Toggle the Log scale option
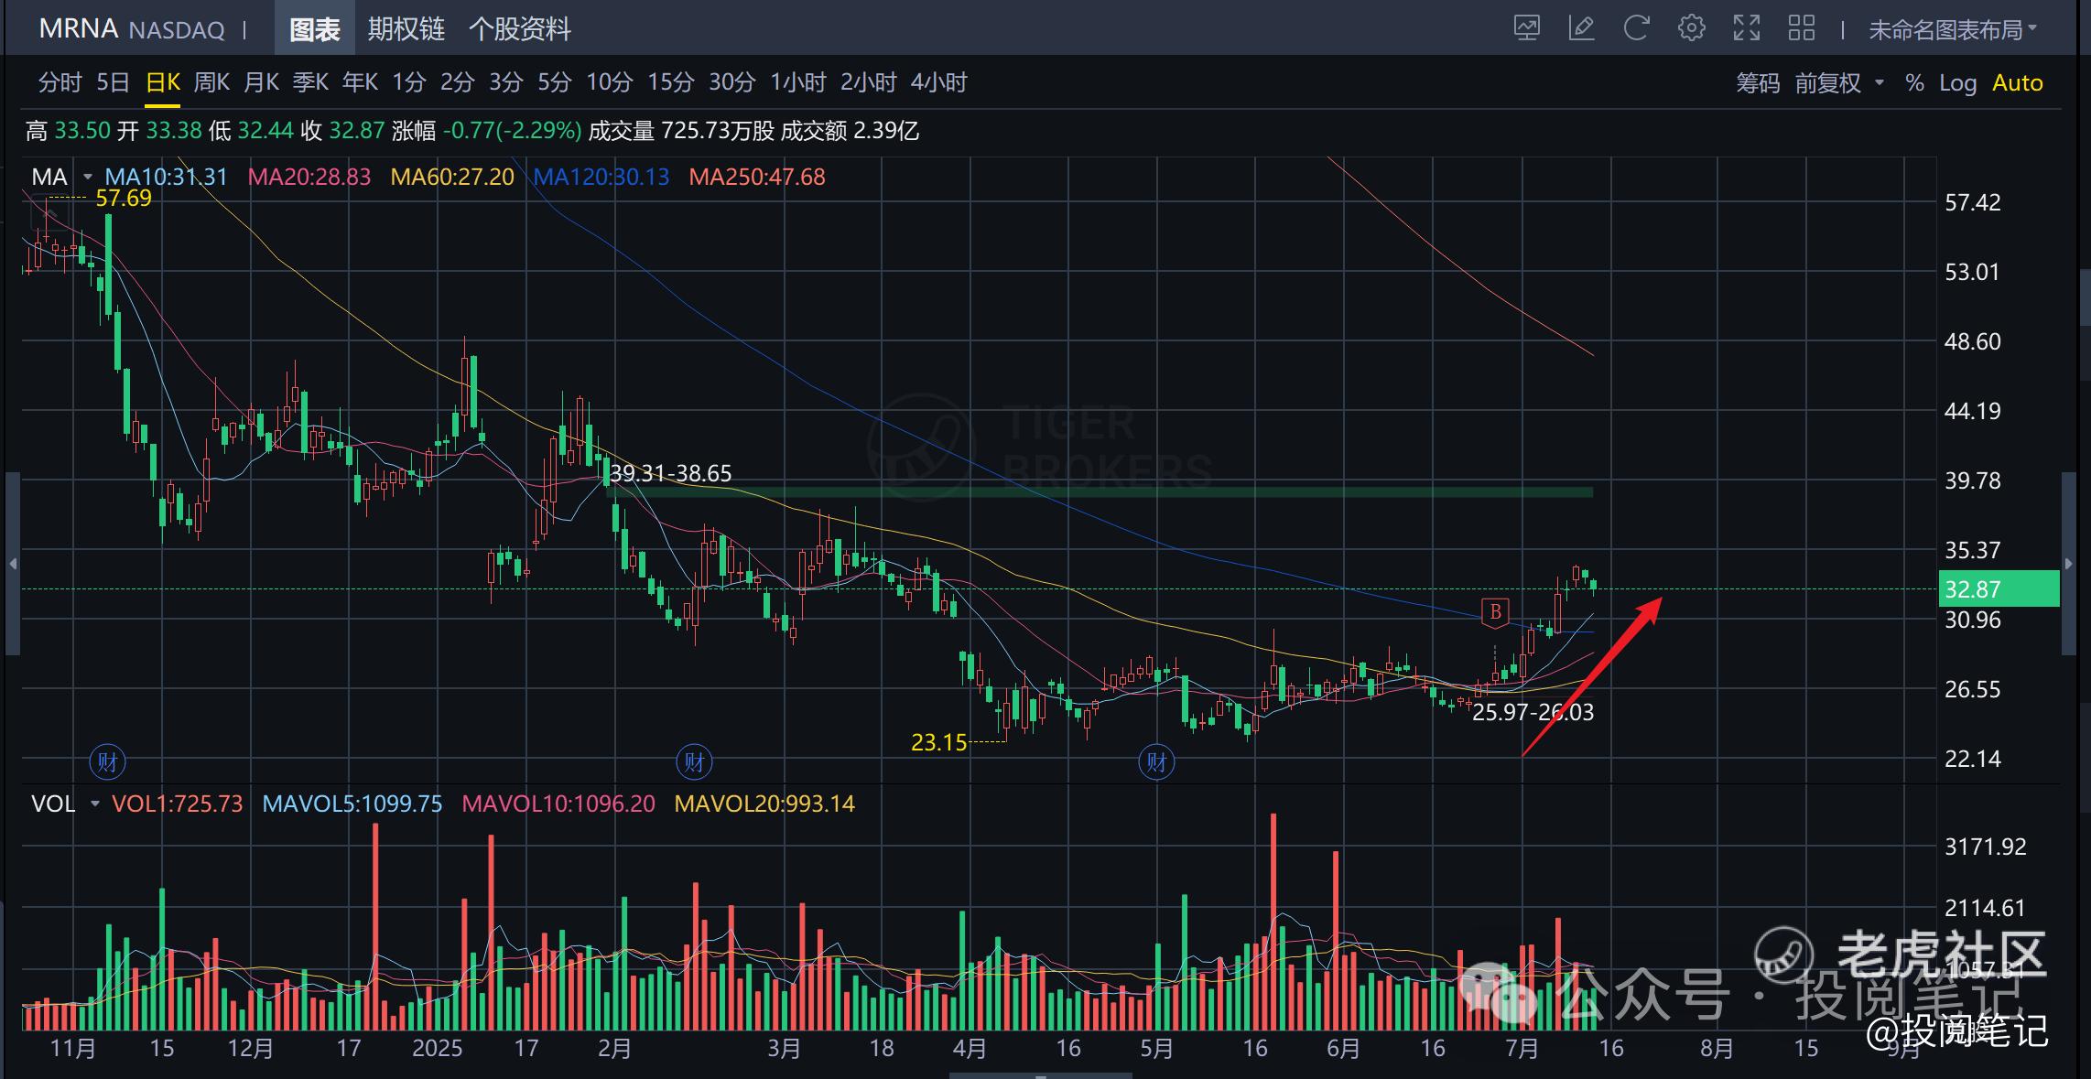Image resolution: width=2091 pixels, height=1079 pixels. pyautogui.click(x=1957, y=83)
